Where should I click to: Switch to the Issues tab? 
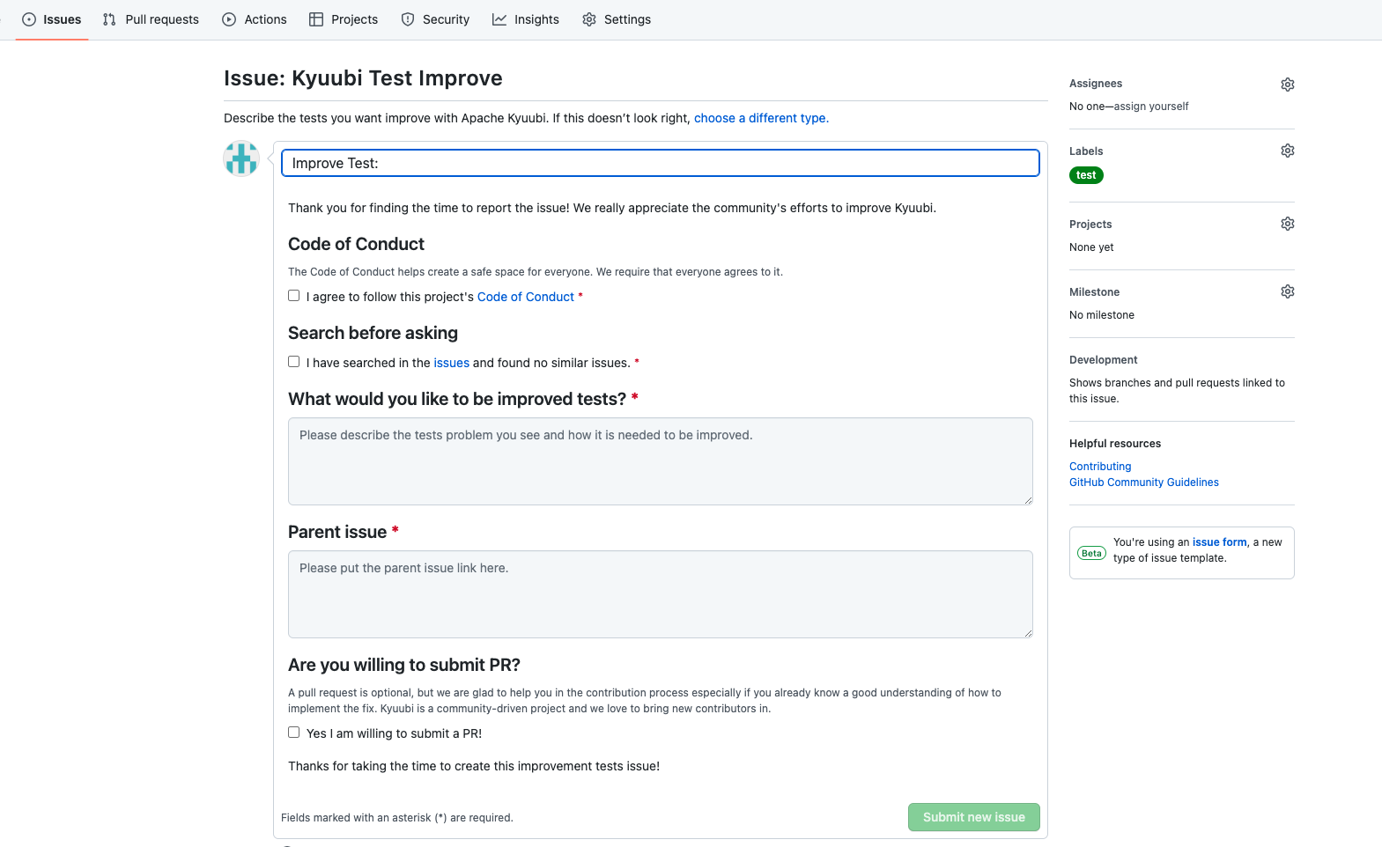(x=52, y=19)
